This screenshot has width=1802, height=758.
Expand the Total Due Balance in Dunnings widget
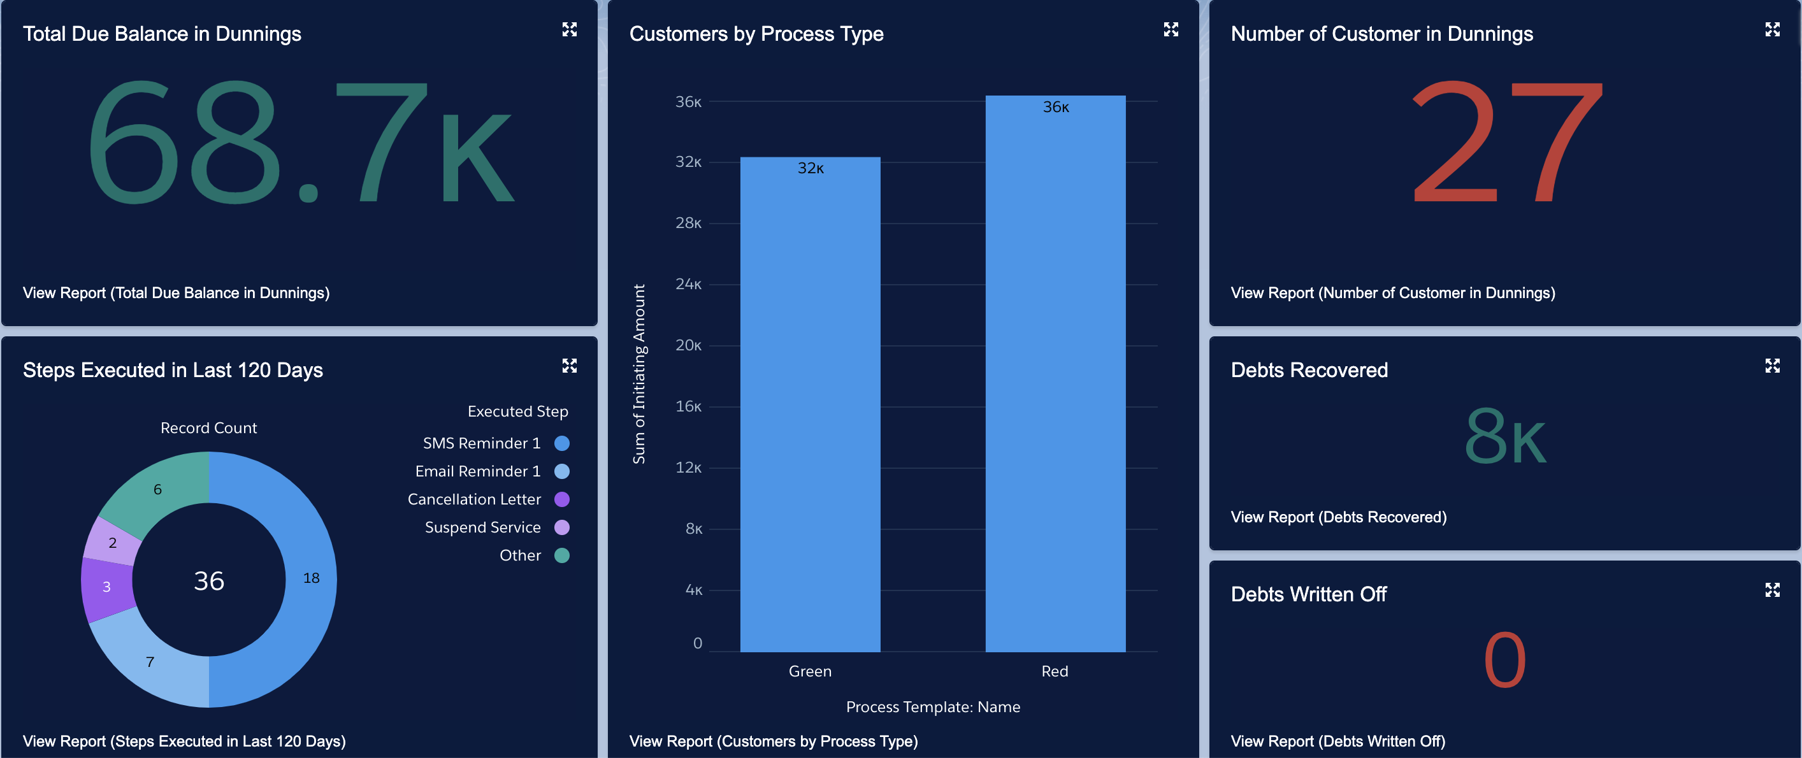coord(570,29)
